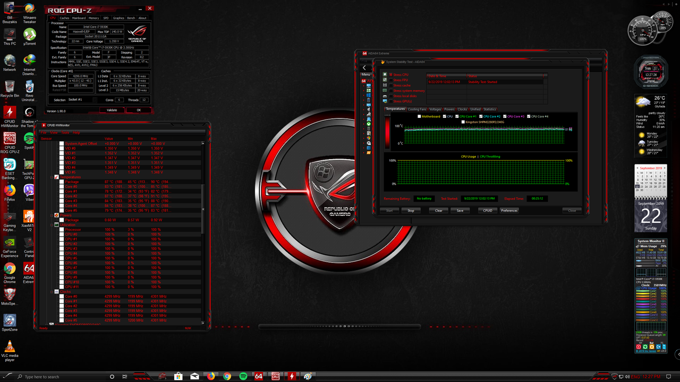680x382 pixels.
Task: Collapse the Utilization node in HWMonitor
Action: click(52, 224)
